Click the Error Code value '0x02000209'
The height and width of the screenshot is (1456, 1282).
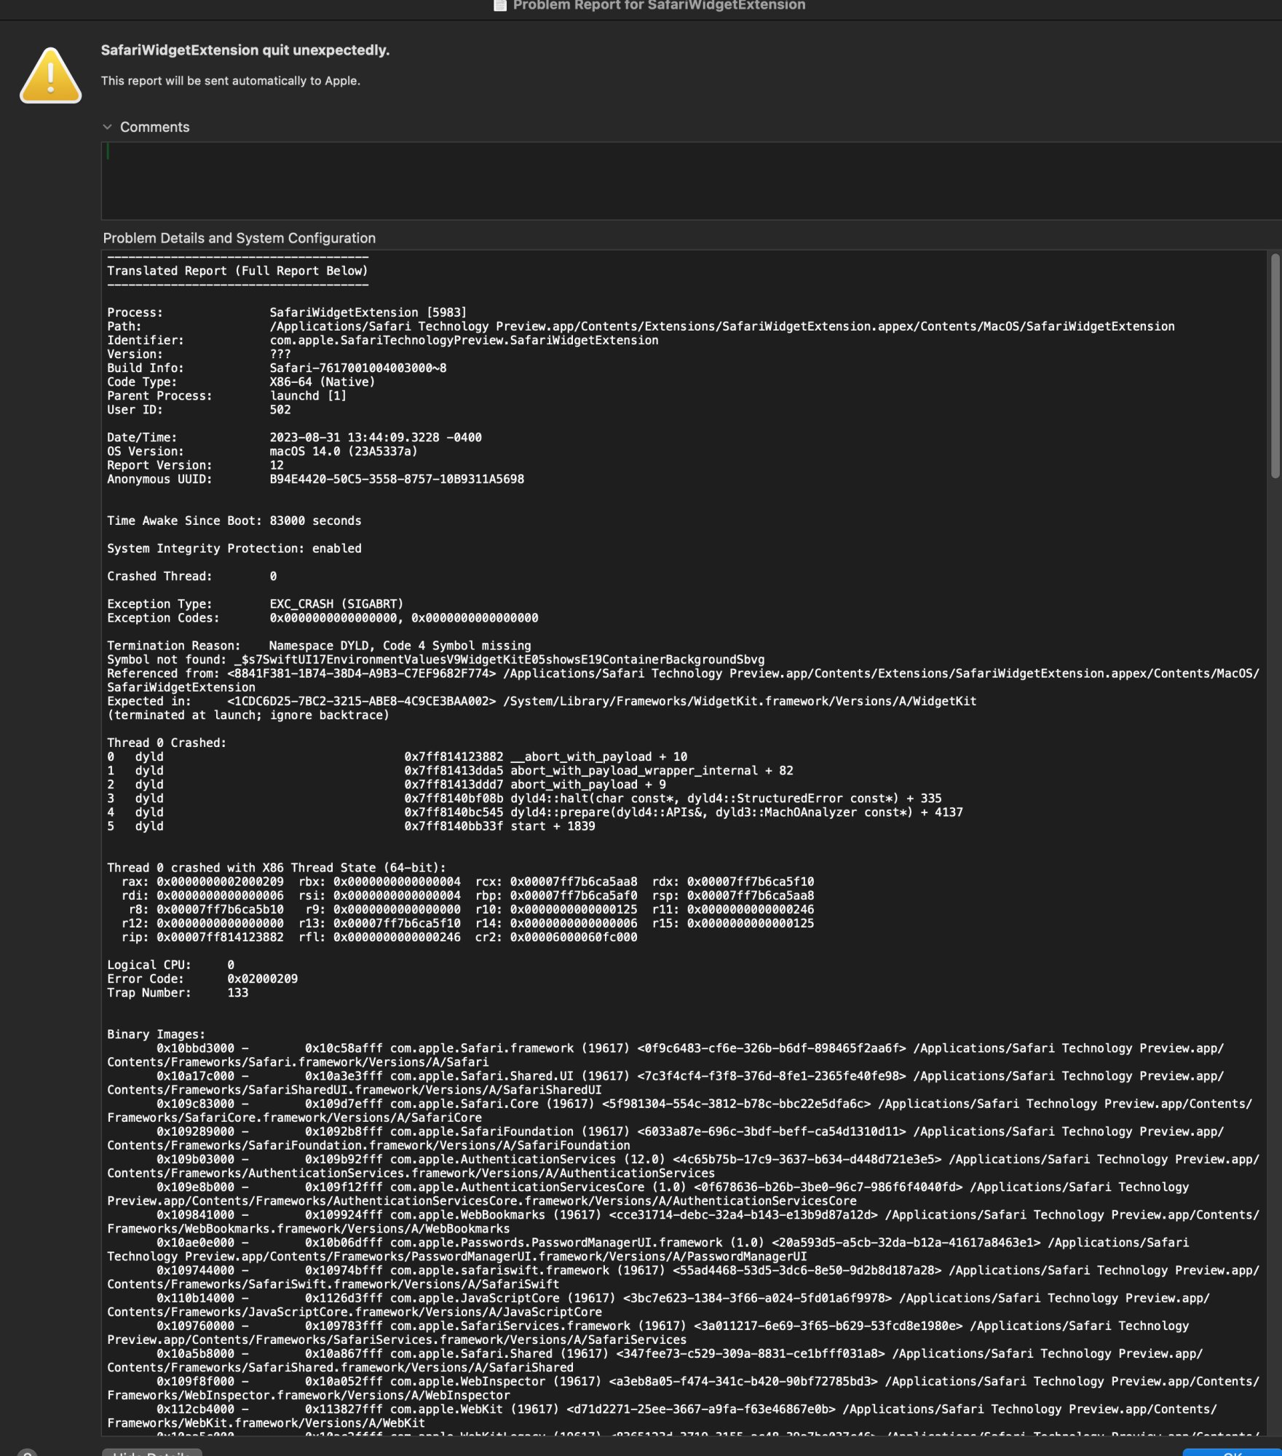tap(262, 979)
